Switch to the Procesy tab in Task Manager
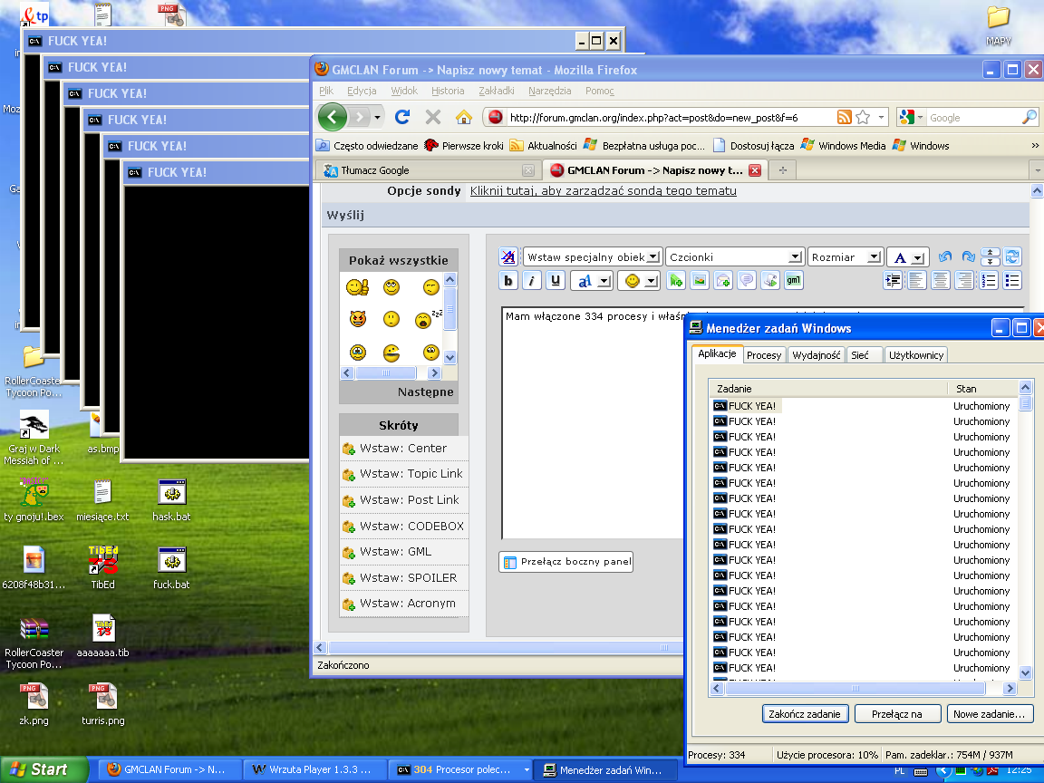The image size is (1044, 783). pyautogui.click(x=764, y=355)
